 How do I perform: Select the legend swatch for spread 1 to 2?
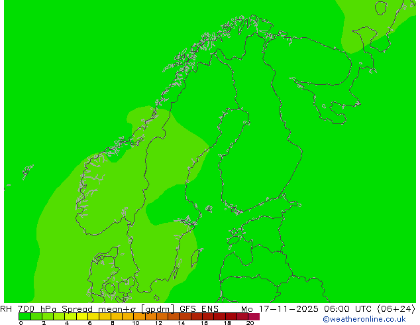point(36,316)
